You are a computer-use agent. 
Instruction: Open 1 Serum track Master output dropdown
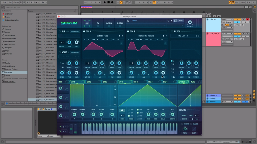pos(227,28)
